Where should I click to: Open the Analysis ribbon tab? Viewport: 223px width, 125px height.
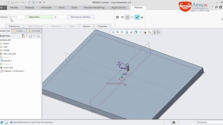coord(29,8)
